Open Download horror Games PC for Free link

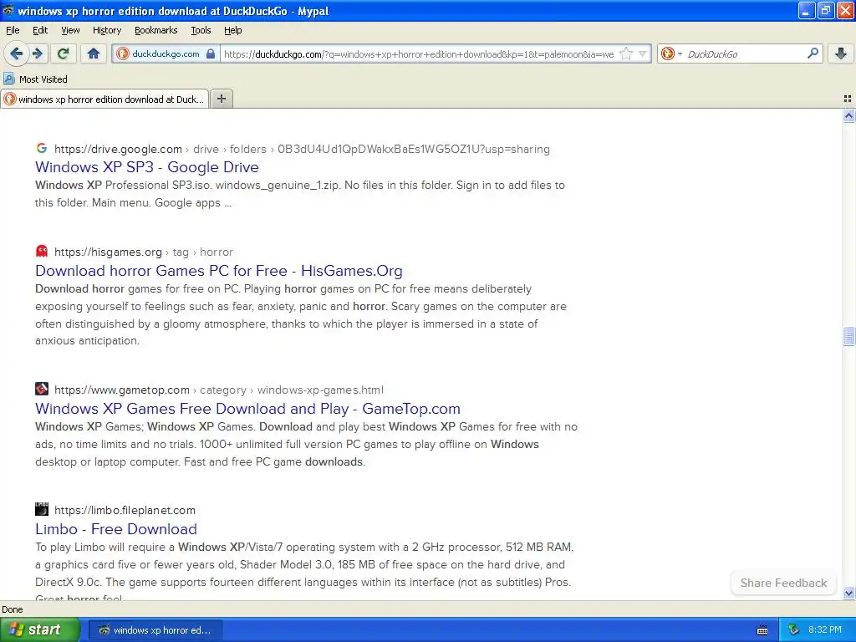coord(218,271)
